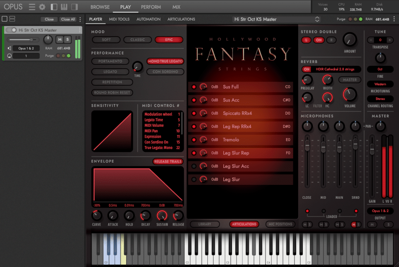Open the Hi Str Oct KS Master preset selector
The height and width of the screenshot is (267, 399).
pyautogui.click(x=277, y=19)
